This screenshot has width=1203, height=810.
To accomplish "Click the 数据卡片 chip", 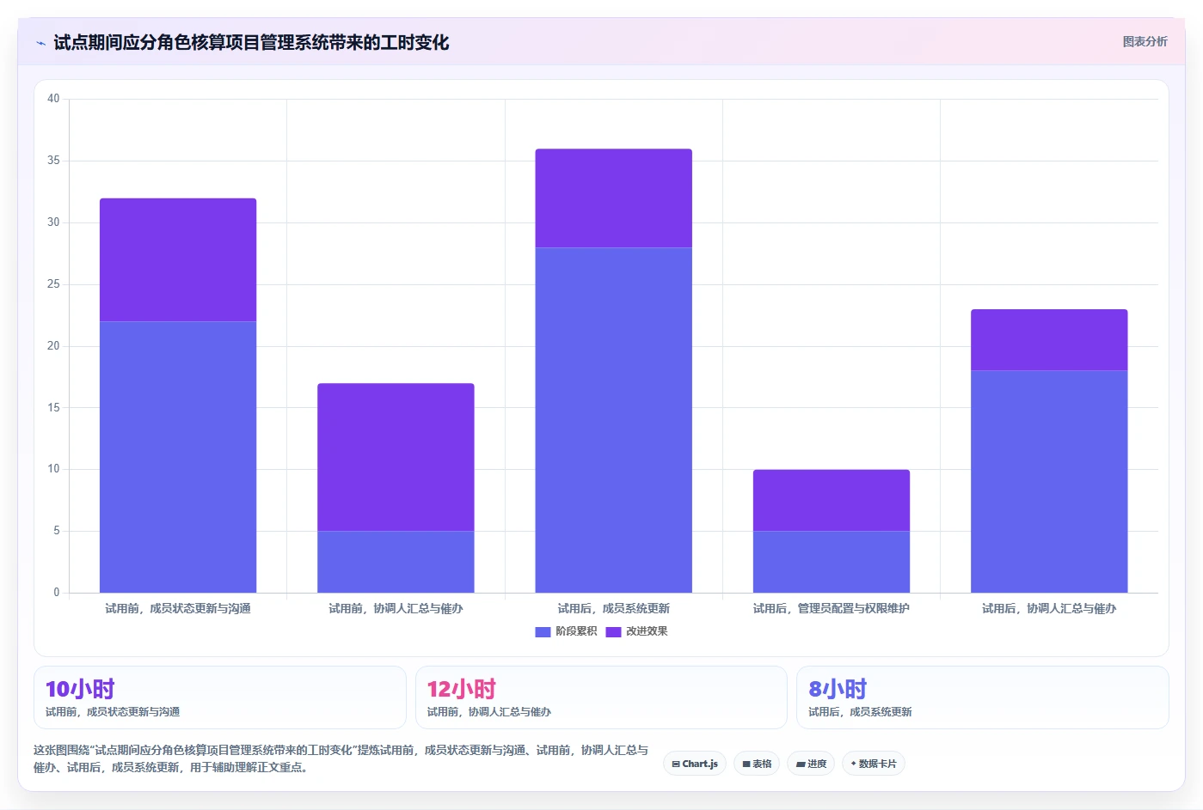I will 874,764.
